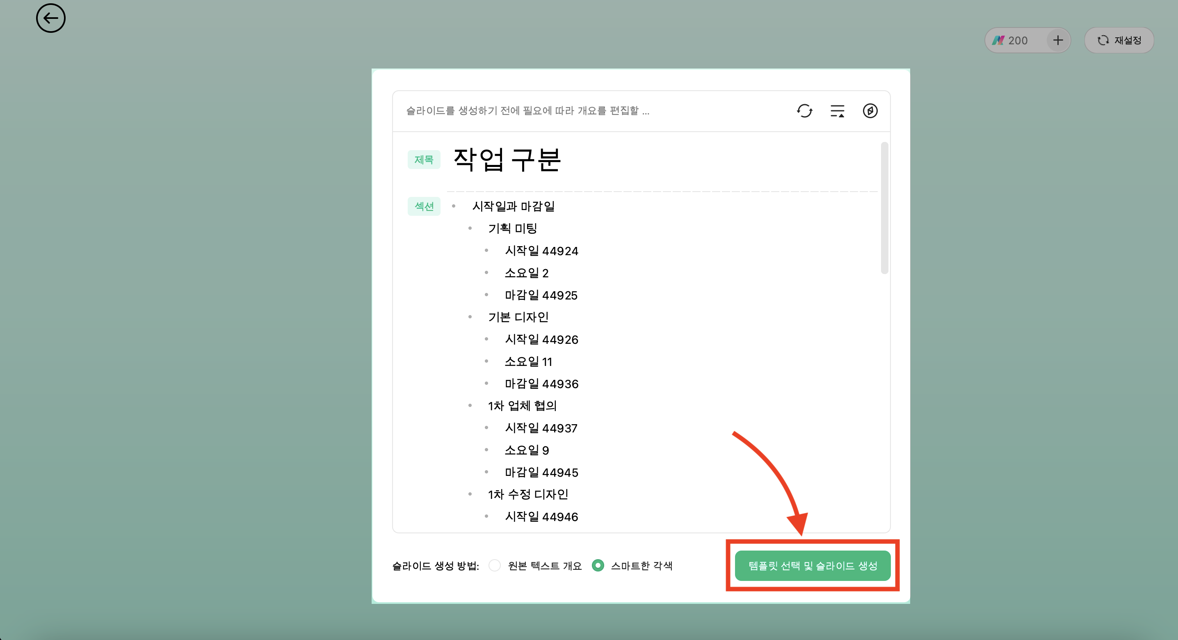
Task: Click the 1차 수정 디자인 outline item
Action: (528, 494)
